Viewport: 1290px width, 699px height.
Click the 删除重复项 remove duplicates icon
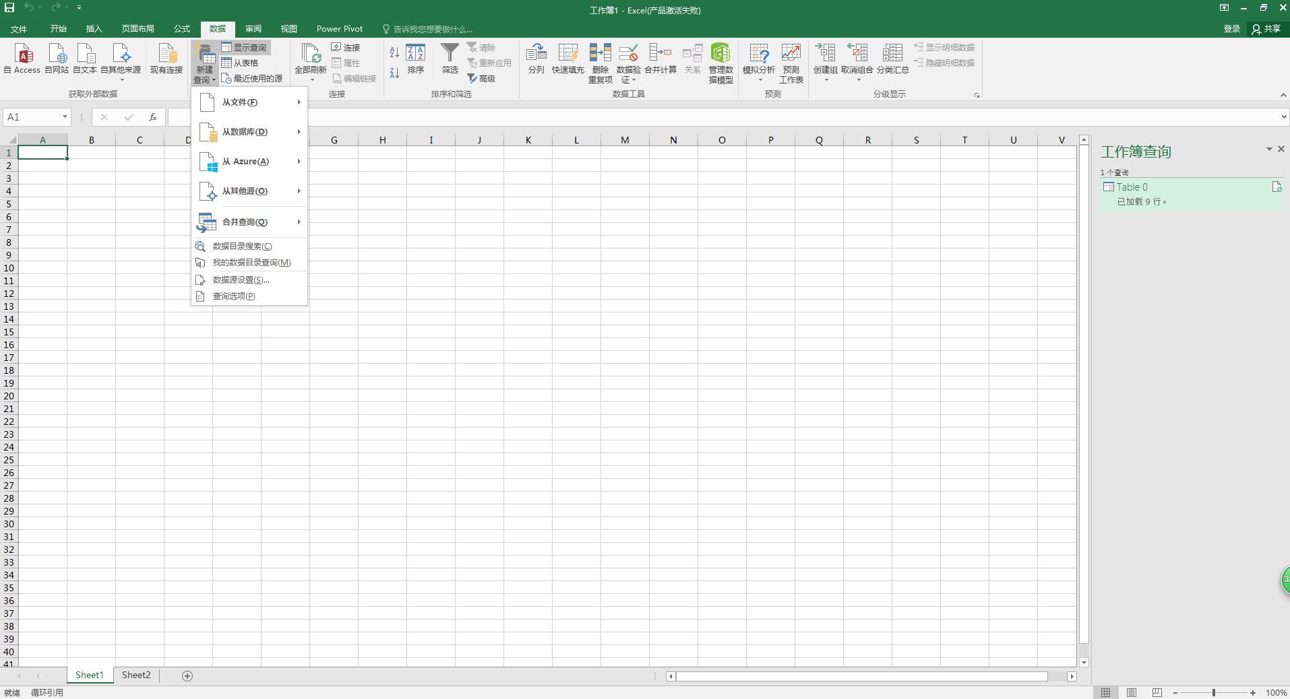pyautogui.click(x=600, y=63)
